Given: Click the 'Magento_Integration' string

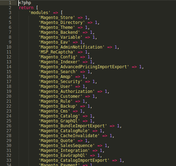Looking at the screenshot, I should point(64,151).
